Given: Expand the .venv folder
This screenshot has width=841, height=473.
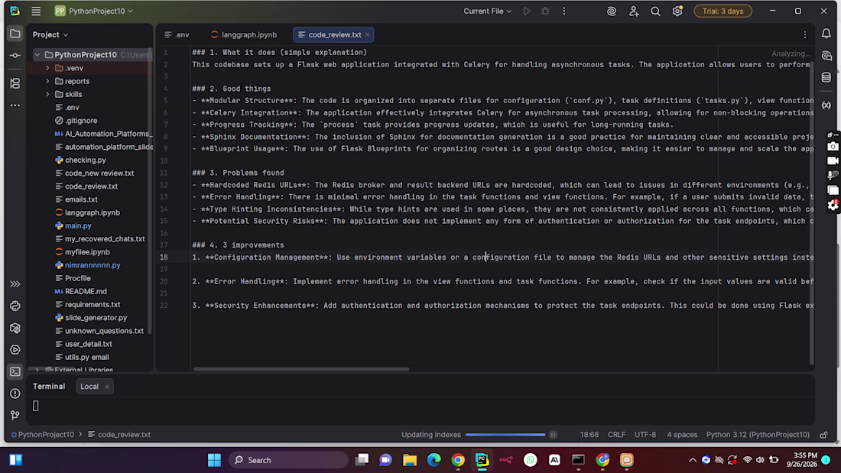Looking at the screenshot, I should pyautogui.click(x=47, y=68).
